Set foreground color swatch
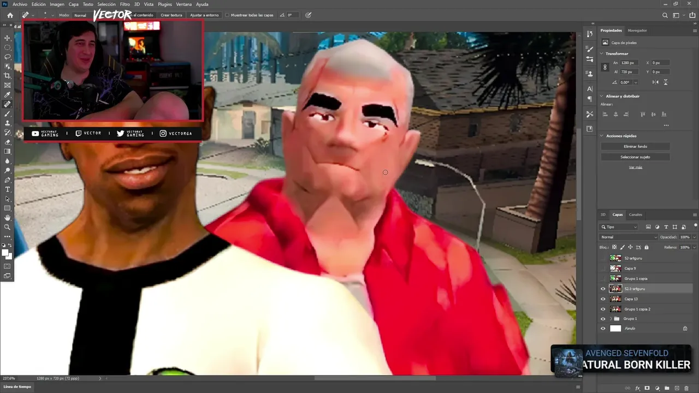The image size is (699, 393). (x=6, y=252)
